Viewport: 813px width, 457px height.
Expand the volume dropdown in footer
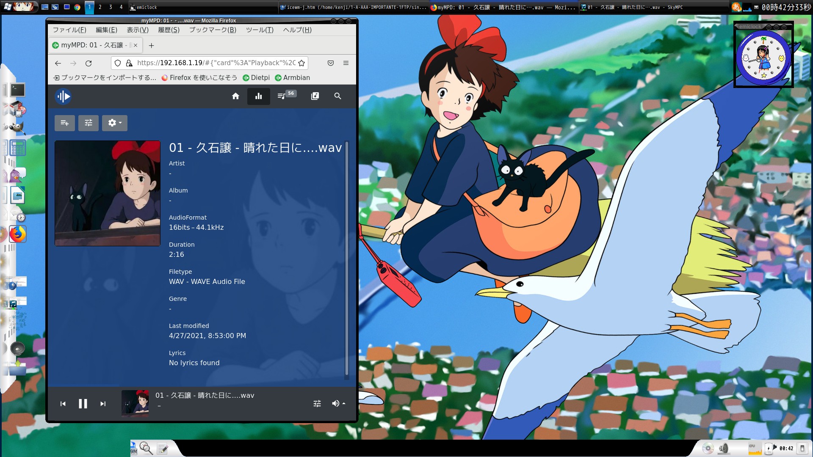coord(338,404)
